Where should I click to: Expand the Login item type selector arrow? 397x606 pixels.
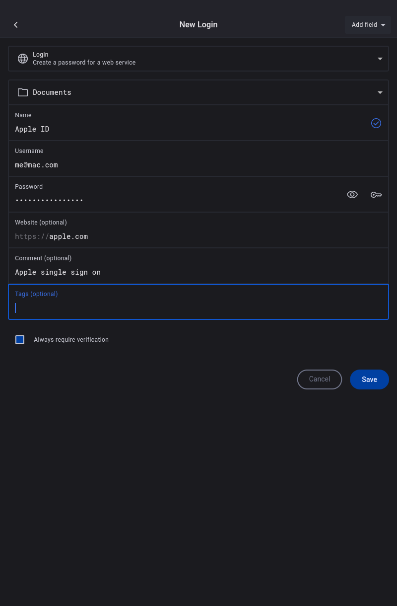click(x=380, y=59)
